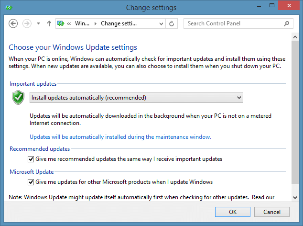This screenshot has height=226, width=303.
Task: Close the Change settings window
Action: (289, 5)
